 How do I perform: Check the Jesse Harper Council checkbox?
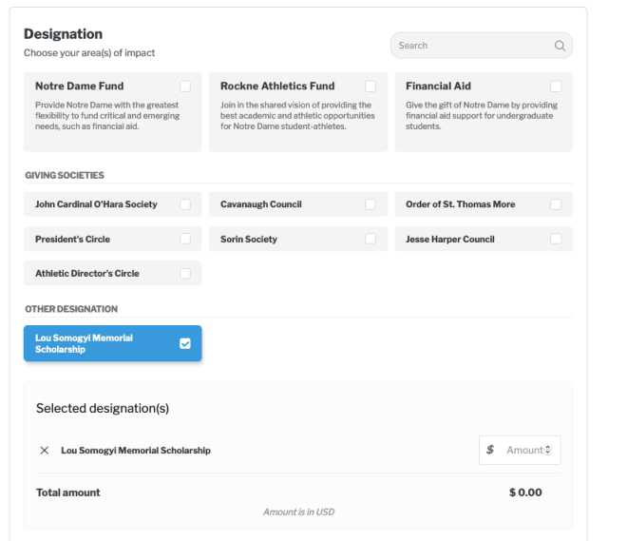pos(556,239)
